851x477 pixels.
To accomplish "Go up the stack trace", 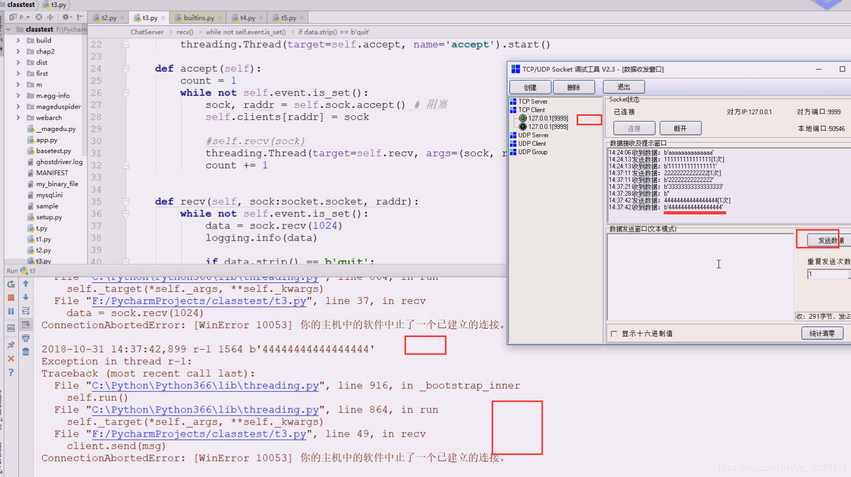I will [26, 284].
